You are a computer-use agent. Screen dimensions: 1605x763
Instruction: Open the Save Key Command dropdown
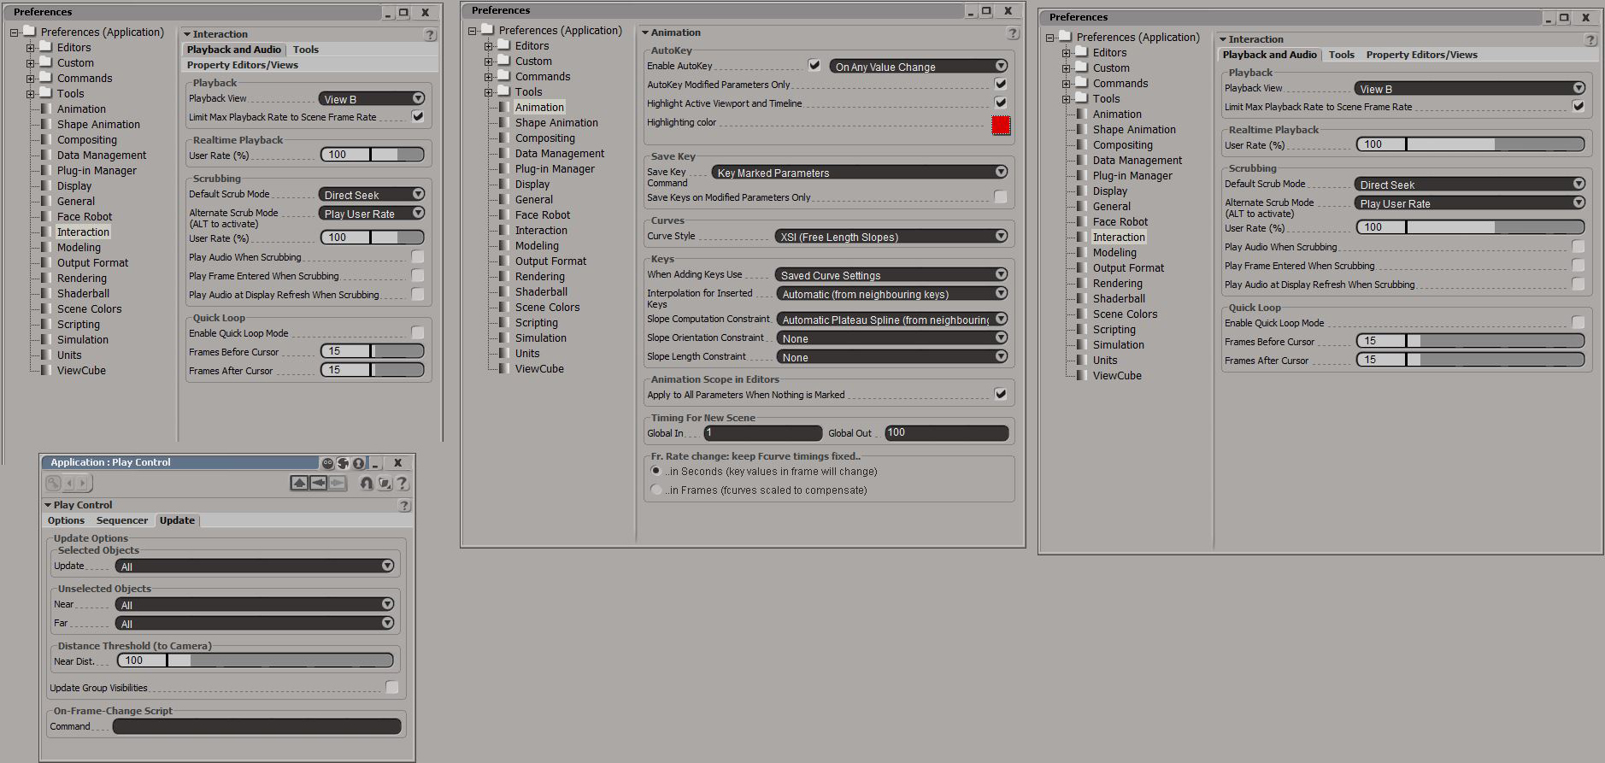click(860, 173)
